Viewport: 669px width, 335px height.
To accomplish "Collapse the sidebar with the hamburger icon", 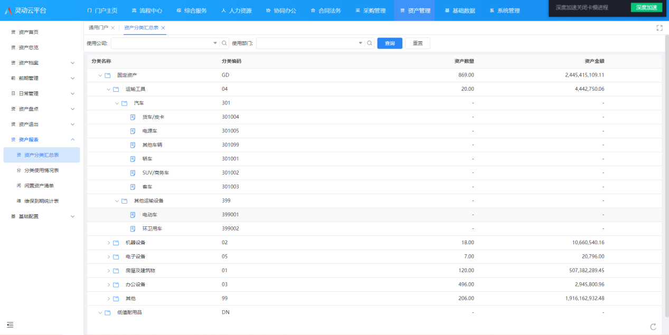I will [10, 324].
